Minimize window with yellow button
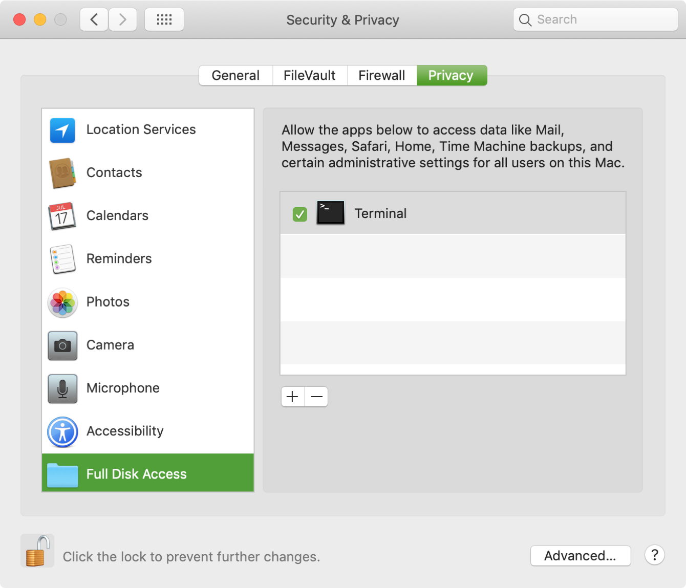This screenshot has width=686, height=588. pos(40,19)
